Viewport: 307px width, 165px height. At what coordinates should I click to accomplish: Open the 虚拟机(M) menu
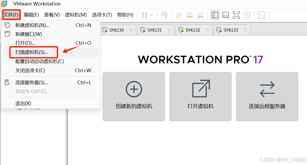tap(76, 15)
